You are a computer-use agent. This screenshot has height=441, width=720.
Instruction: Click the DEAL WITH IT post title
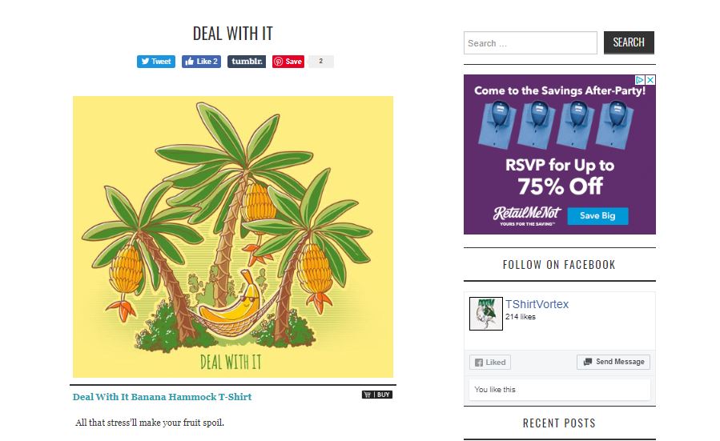(x=233, y=34)
